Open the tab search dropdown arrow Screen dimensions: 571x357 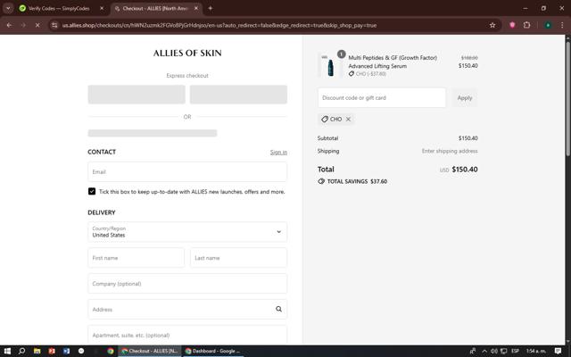tap(8, 8)
